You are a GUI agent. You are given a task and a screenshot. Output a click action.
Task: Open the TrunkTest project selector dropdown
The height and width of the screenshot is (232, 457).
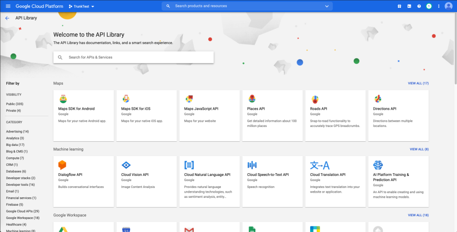tap(81, 6)
